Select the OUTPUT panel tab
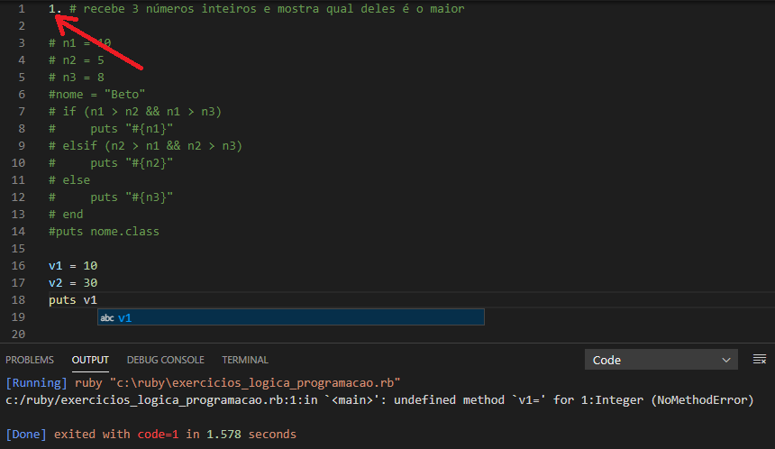 pyautogui.click(x=90, y=360)
